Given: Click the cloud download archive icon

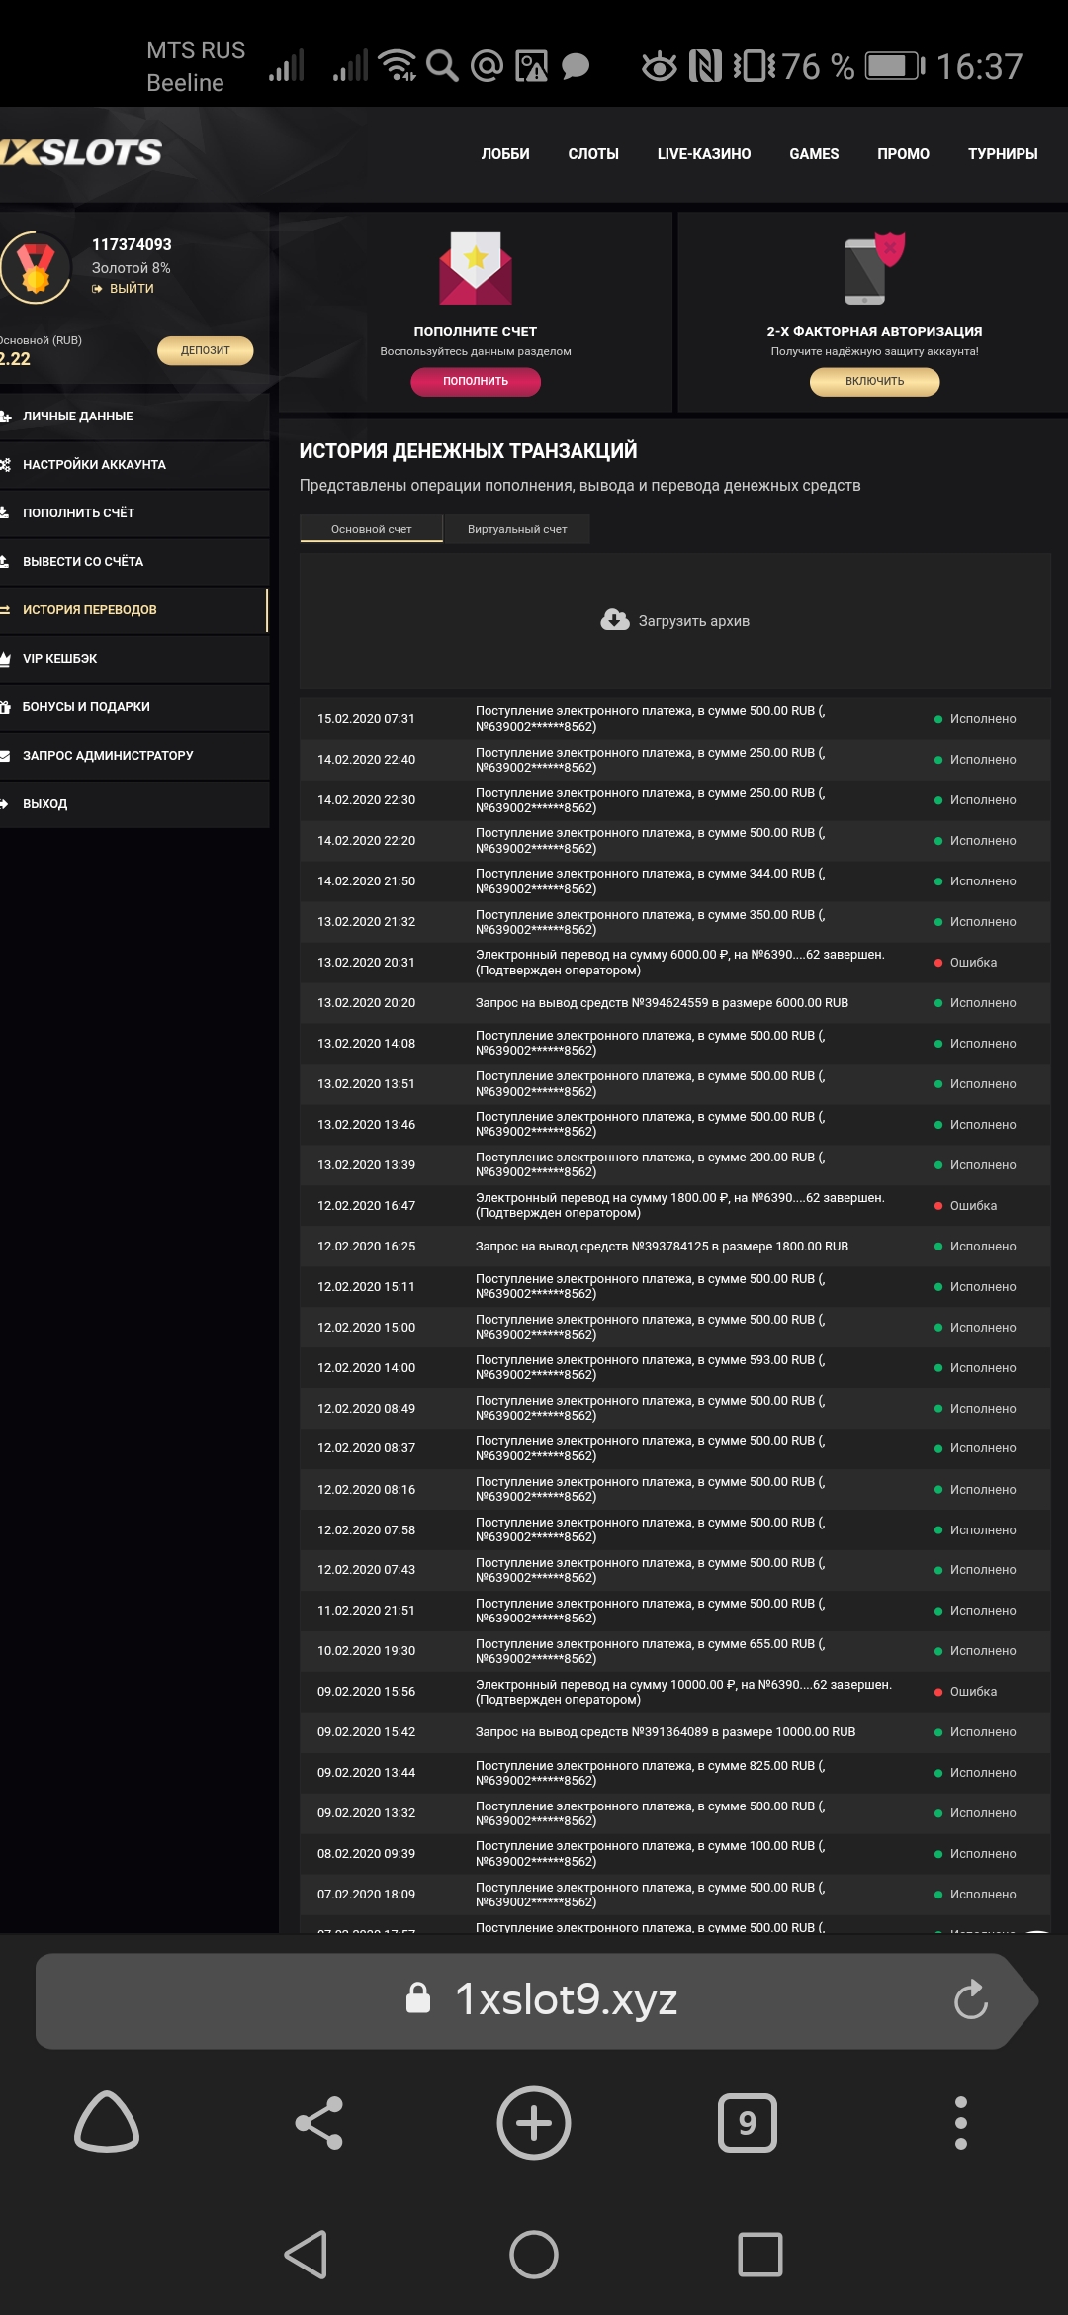Looking at the screenshot, I should pyautogui.click(x=615, y=620).
